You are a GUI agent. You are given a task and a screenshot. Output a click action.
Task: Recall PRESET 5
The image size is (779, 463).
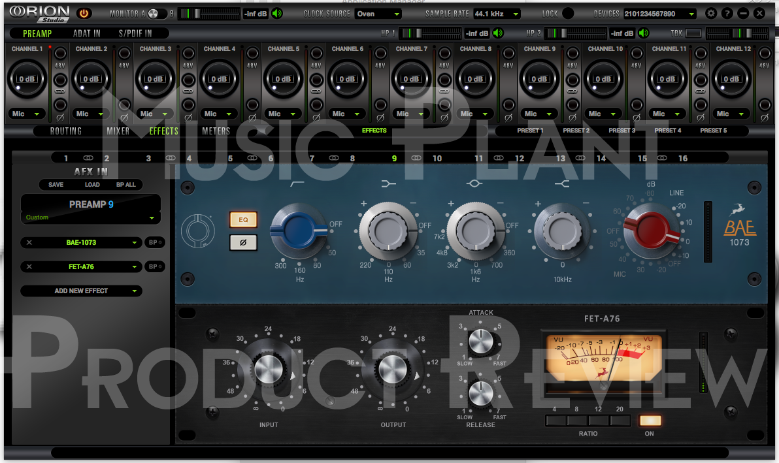(x=714, y=131)
